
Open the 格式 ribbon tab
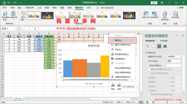(x=89, y=8)
